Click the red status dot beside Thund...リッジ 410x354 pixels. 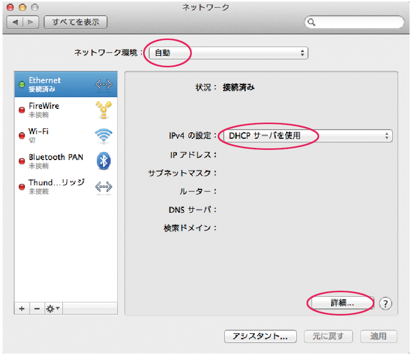pyautogui.click(x=22, y=187)
